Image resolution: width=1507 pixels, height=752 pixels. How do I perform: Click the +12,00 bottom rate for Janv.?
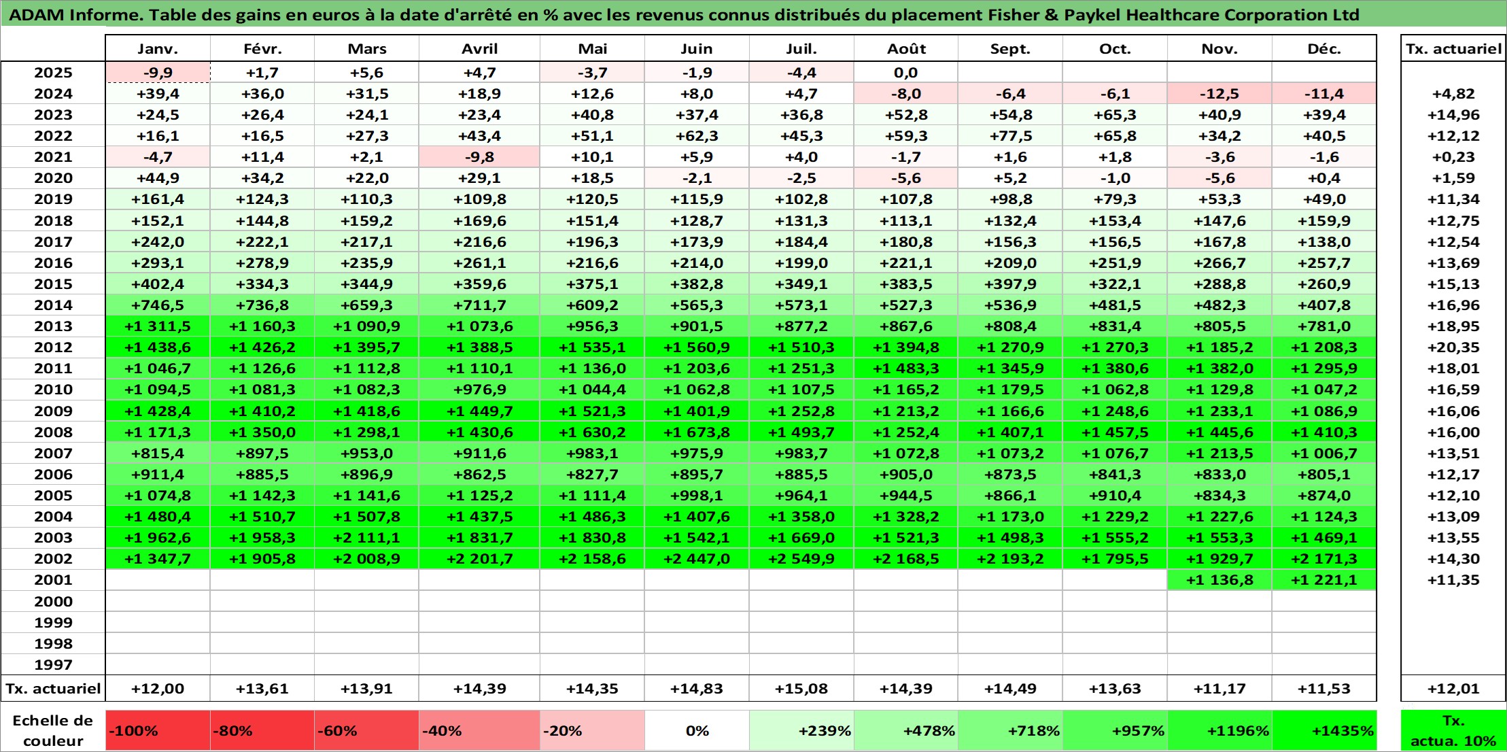coord(158,689)
